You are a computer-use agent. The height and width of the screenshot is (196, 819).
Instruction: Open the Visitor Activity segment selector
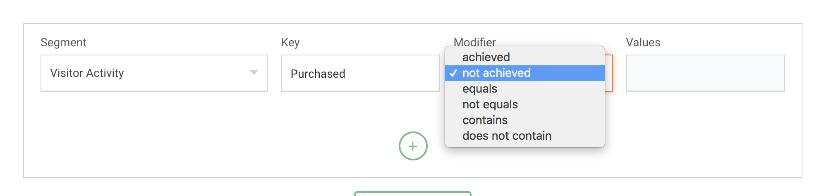[x=154, y=73]
